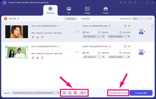This screenshot has height=99, width=156.
Task: Click MP4 format icon for hZNaugyfJjxeK43Z.mp4
Action: click(x=141, y=52)
